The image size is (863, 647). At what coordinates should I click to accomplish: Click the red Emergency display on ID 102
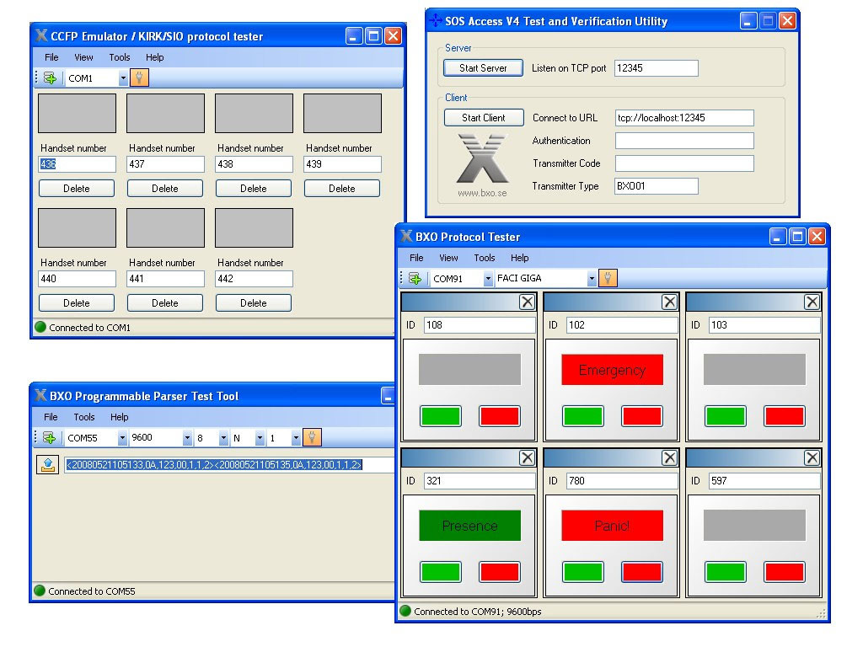coord(612,370)
